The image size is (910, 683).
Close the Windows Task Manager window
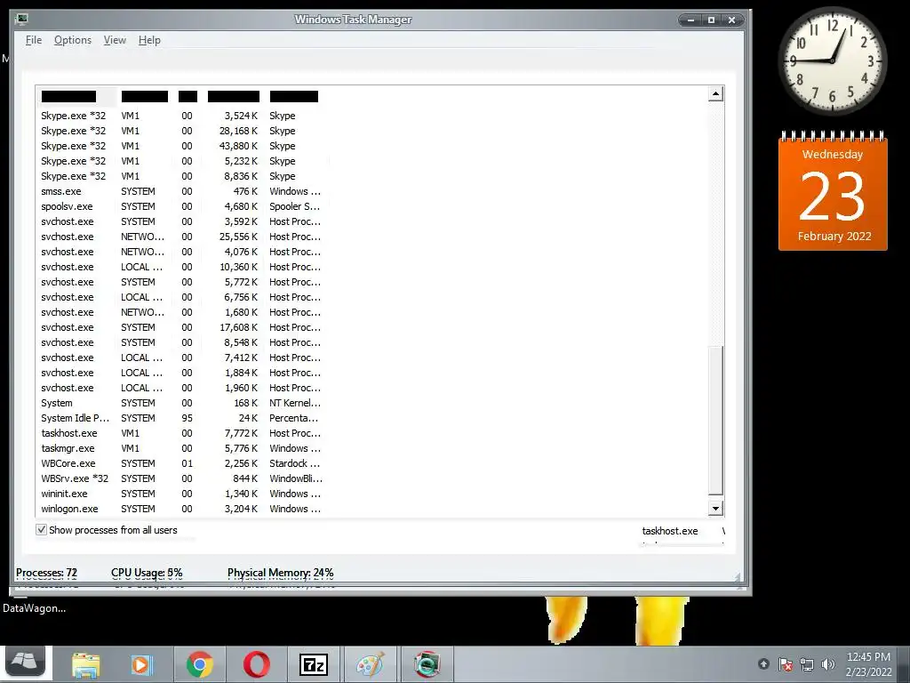pos(732,20)
